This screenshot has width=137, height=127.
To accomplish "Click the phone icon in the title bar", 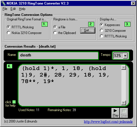I will pos(3,3).
